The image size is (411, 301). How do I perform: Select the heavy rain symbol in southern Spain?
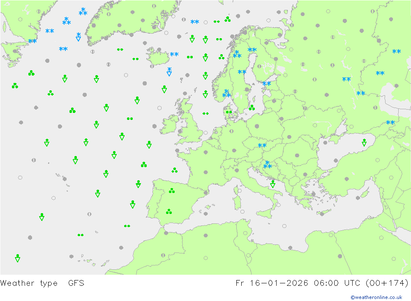(x=169, y=211)
